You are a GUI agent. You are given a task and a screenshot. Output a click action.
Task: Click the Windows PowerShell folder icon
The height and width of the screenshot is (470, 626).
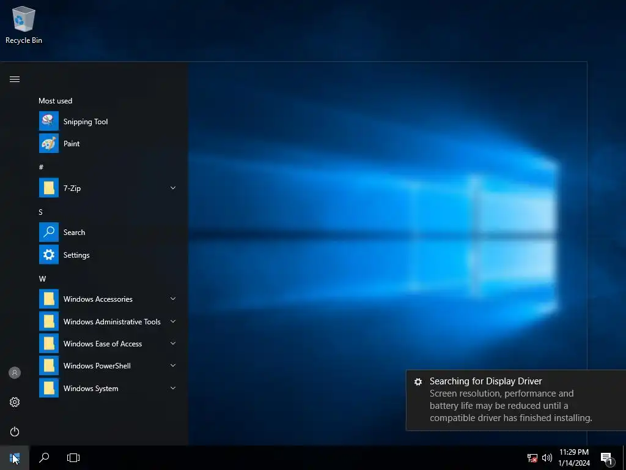tap(49, 366)
